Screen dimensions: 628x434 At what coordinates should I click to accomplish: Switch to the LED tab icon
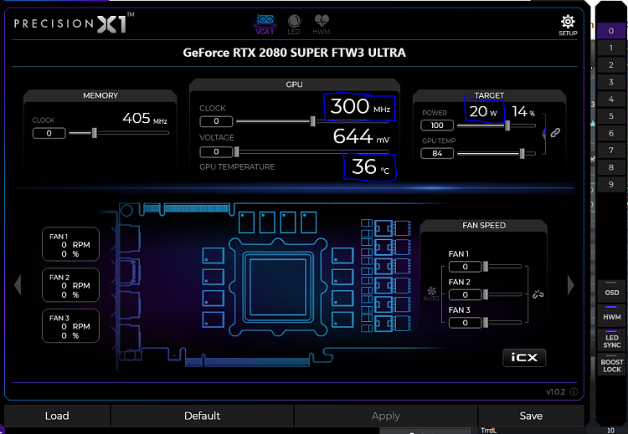coord(294,24)
